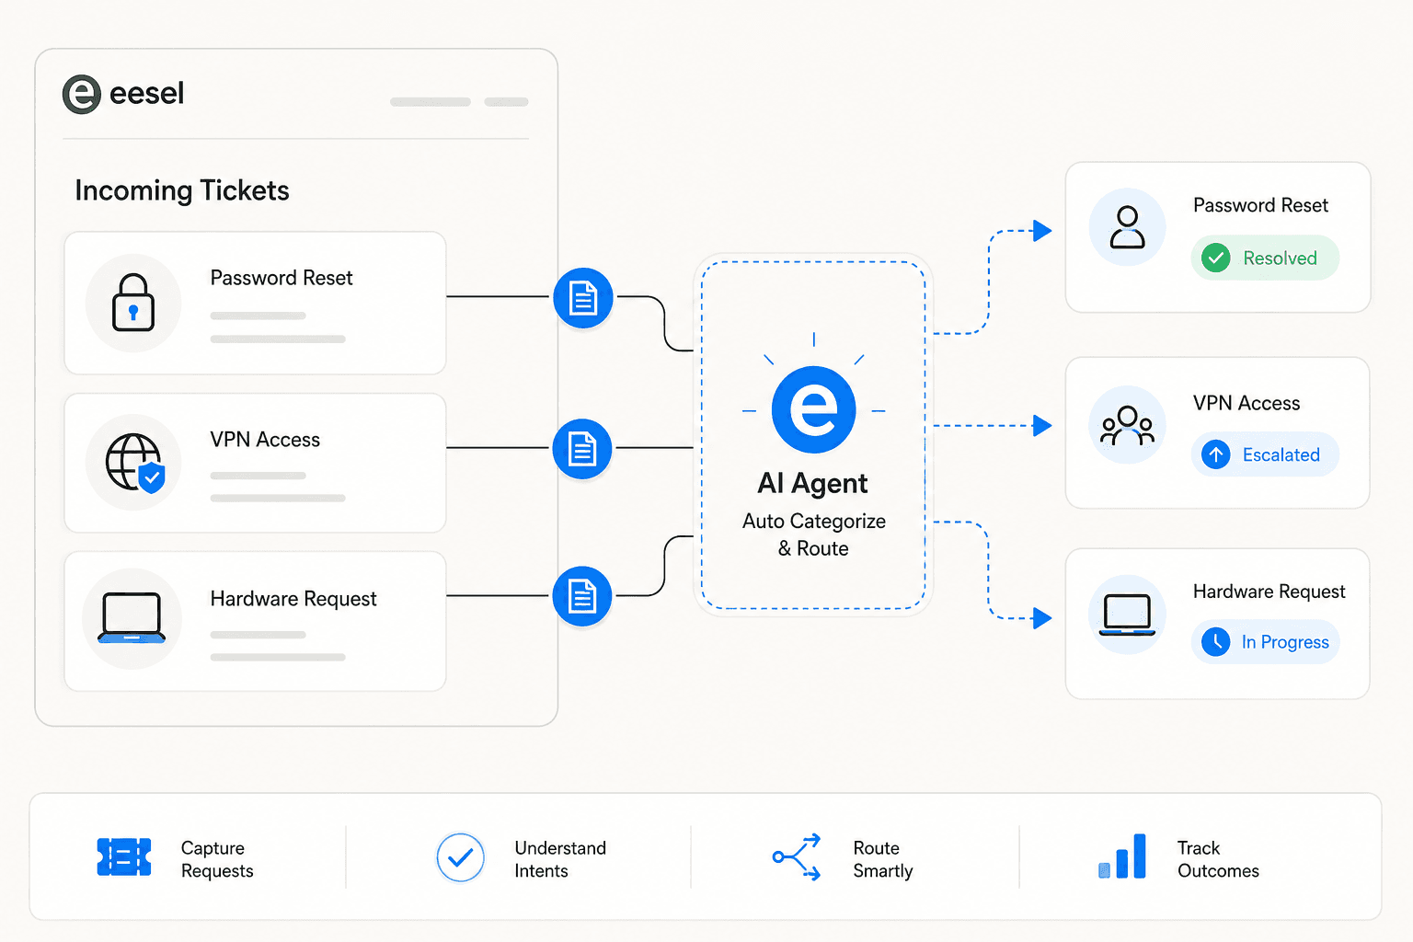This screenshot has height=942, width=1413.
Task: Click the eesel brand name text
Action: click(146, 94)
